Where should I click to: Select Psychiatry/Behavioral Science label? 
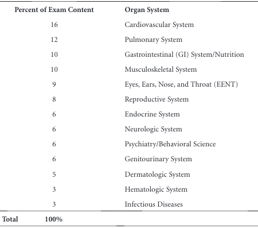tap(170, 144)
